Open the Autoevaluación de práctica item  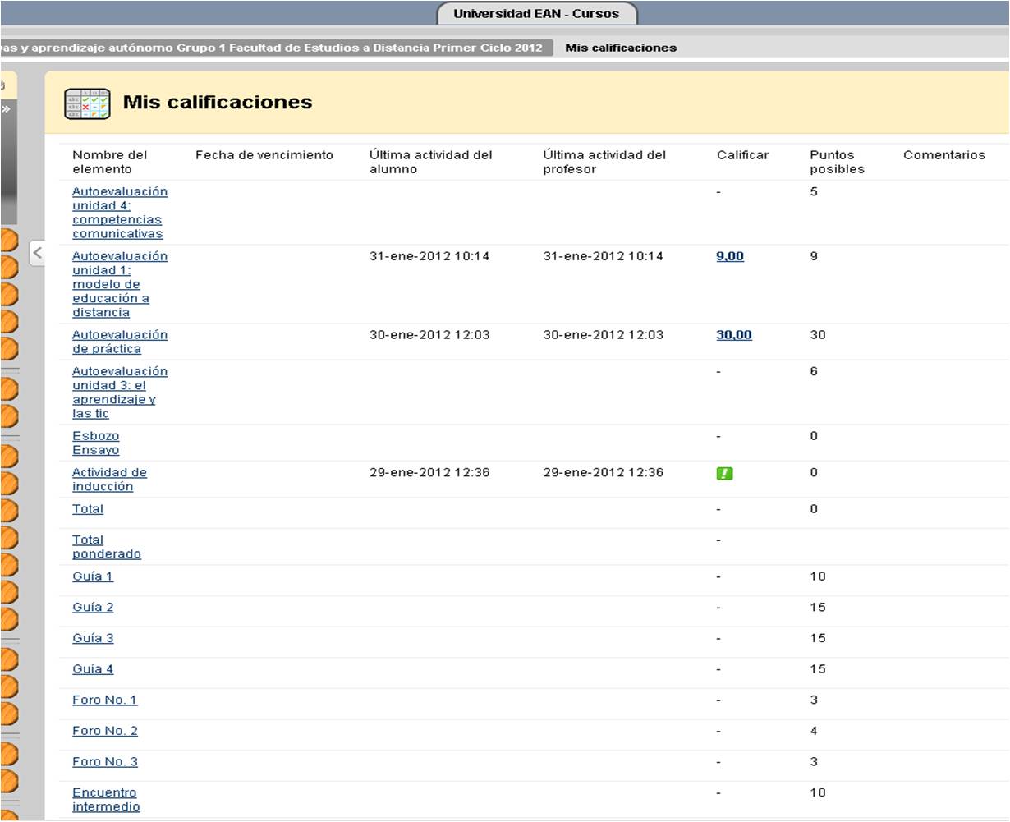[x=119, y=342]
